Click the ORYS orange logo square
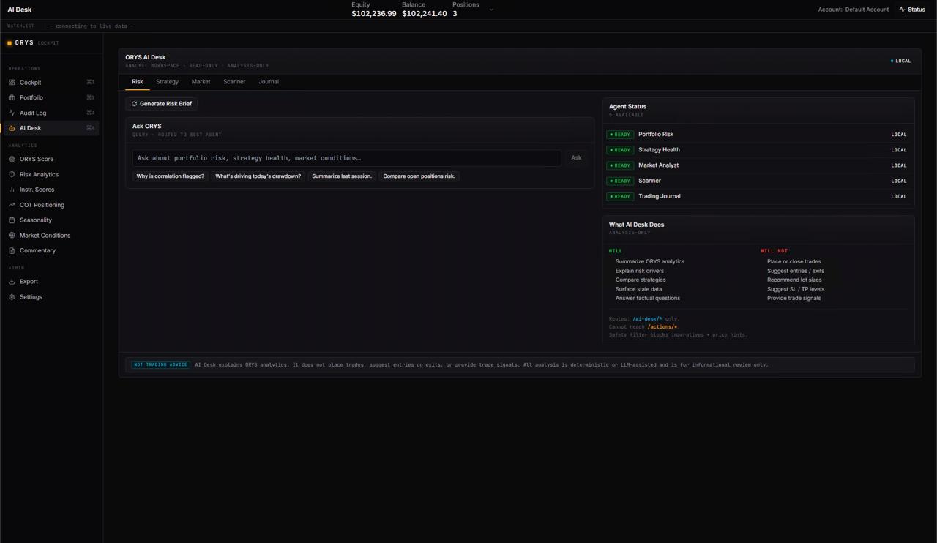 point(10,43)
